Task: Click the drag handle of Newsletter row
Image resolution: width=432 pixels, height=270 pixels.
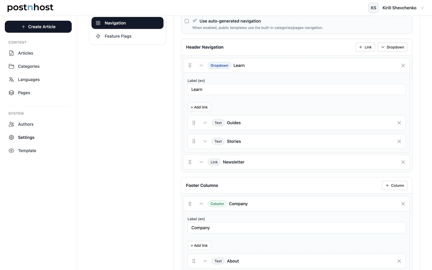Action: [x=190, y=162]
